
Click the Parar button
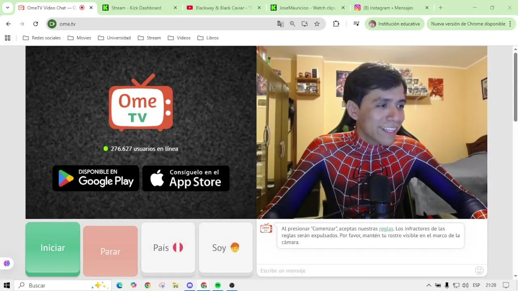tap(110, 251)
